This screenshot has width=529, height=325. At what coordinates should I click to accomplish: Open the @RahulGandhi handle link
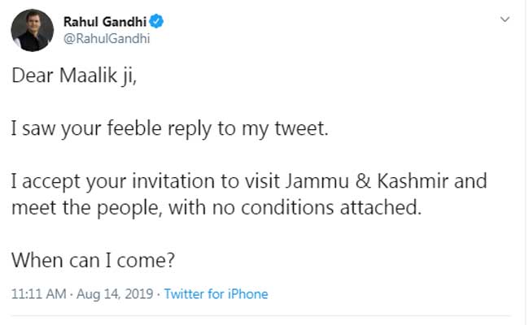98,37
